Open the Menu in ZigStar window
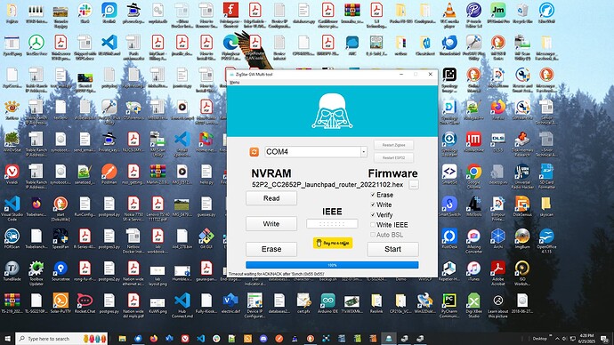Image resolution: width=614 pixels, height=345 pixels. click(x=234, y=83)
